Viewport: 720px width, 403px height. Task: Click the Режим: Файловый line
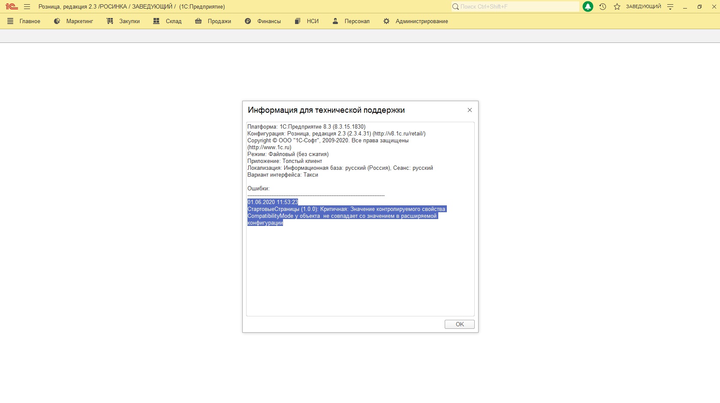pyautogui.click(x=288, y=154)
